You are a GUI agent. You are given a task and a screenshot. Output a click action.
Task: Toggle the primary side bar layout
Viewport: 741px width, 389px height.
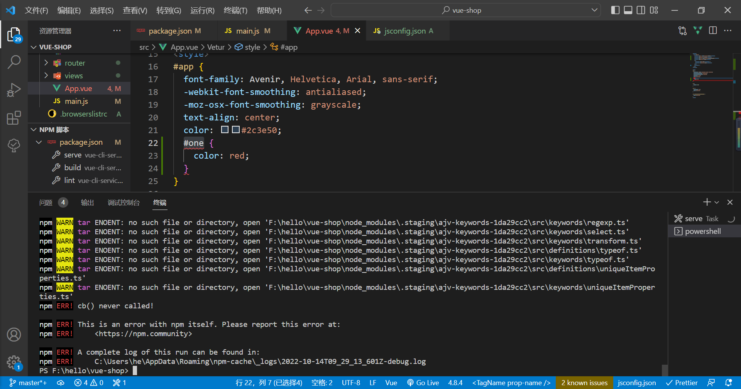[615, 10]
